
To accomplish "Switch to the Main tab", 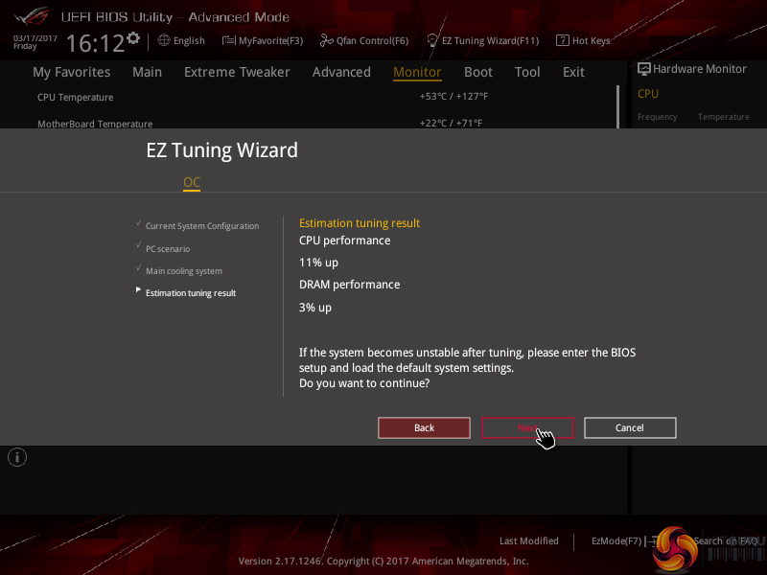I will pos(147,73).
